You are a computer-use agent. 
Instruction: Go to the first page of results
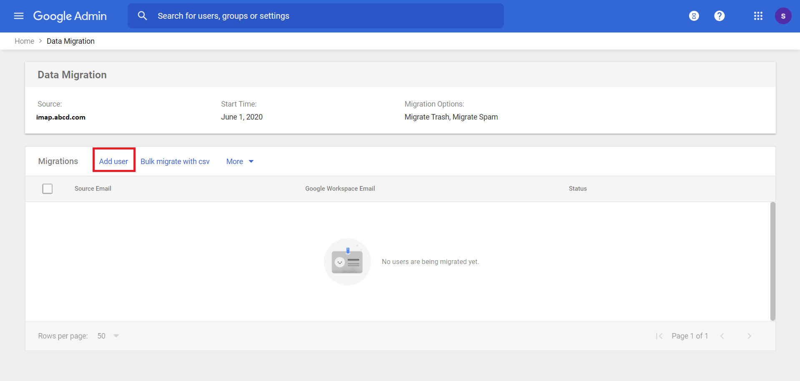(x=659, y=336)
